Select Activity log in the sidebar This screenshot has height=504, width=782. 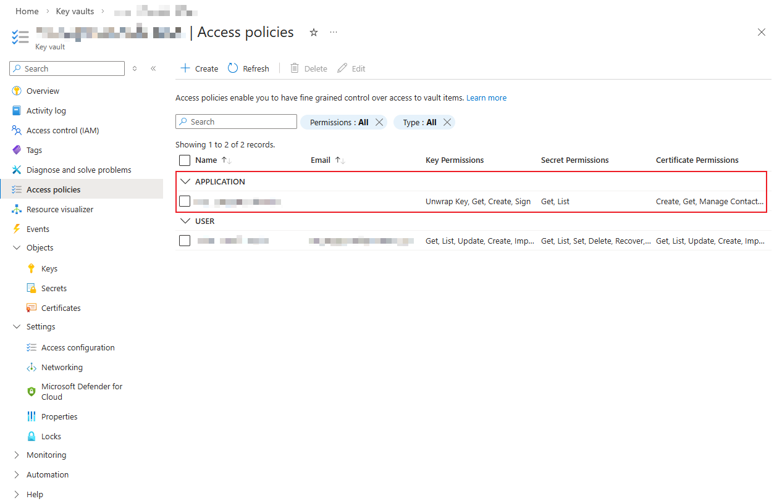coord(46,110)
